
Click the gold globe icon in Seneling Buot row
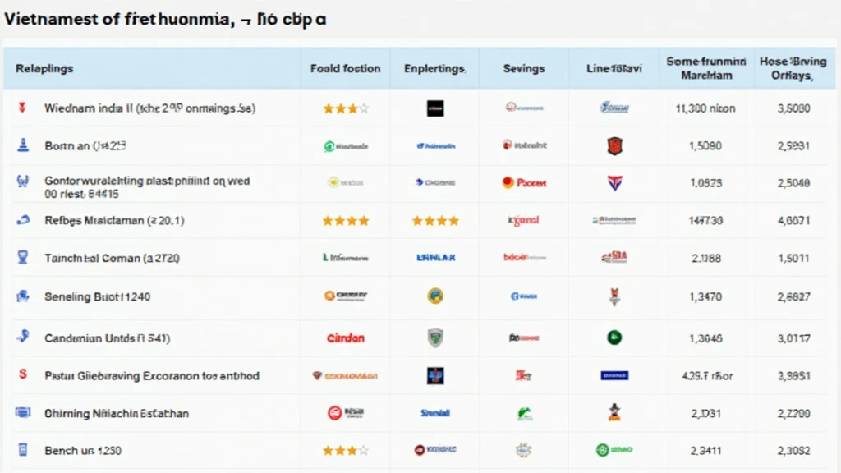pyautogui.click(x=435, y=296)
